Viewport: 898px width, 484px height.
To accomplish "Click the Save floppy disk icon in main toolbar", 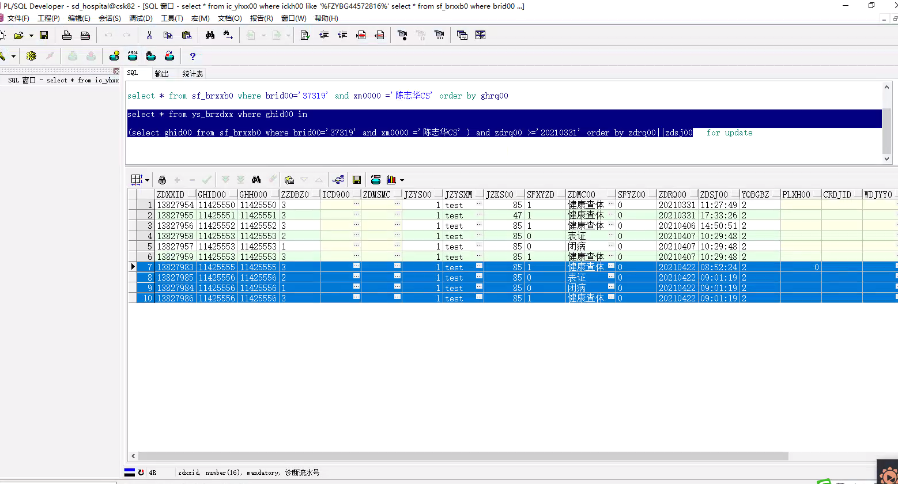I will click(43, 35).
